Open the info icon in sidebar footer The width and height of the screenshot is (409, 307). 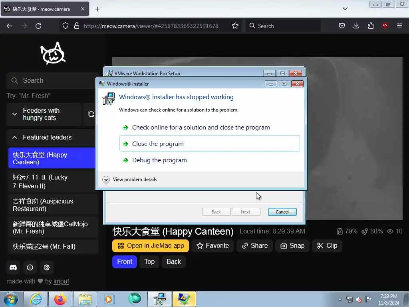[x=30, y=267]
